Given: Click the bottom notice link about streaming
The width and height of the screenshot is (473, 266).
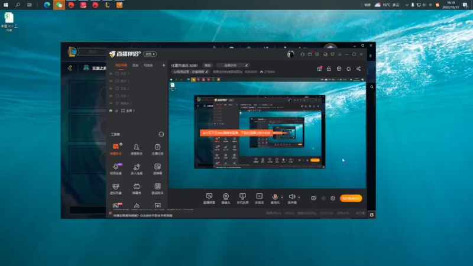Looking at the screenshot, I should coord(142,216).
